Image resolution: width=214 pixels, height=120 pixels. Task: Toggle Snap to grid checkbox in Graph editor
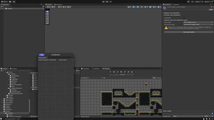click(x=58, y=60)
